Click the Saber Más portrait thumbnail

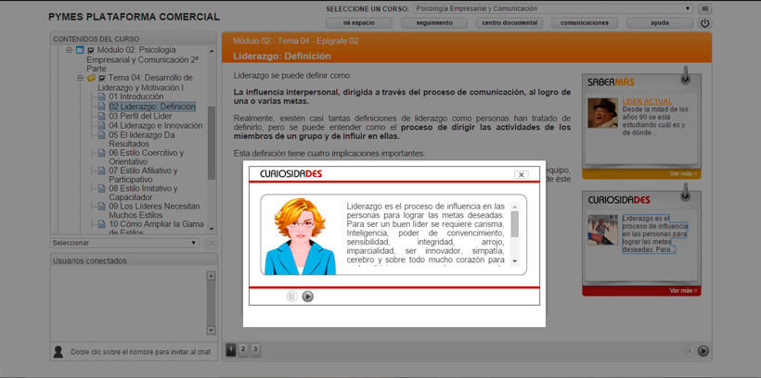[x=602, y=113]
